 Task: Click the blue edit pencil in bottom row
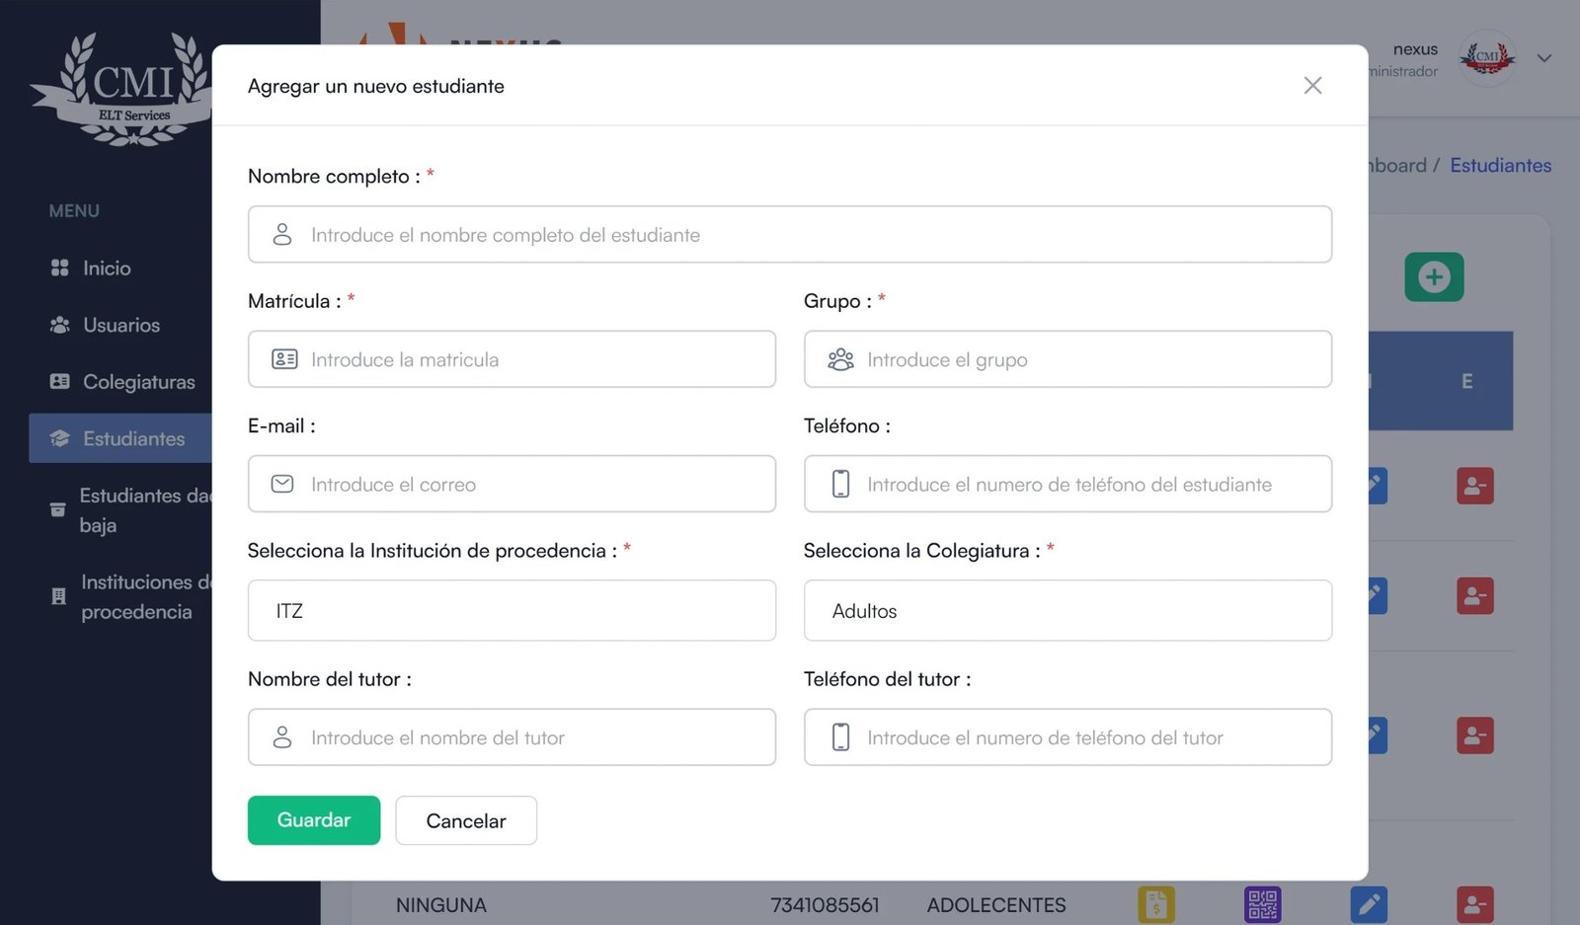pos(1369,904)
